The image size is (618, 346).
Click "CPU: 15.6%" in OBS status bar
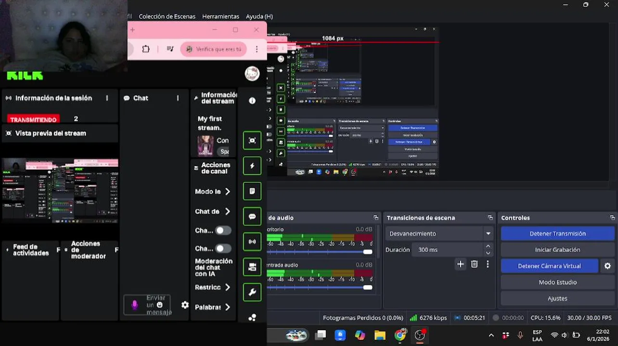tap(545, 318)
